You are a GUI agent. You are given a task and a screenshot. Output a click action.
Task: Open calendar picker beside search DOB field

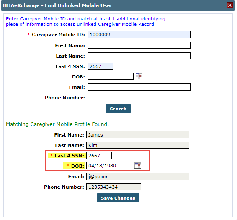tap(139, 76)
